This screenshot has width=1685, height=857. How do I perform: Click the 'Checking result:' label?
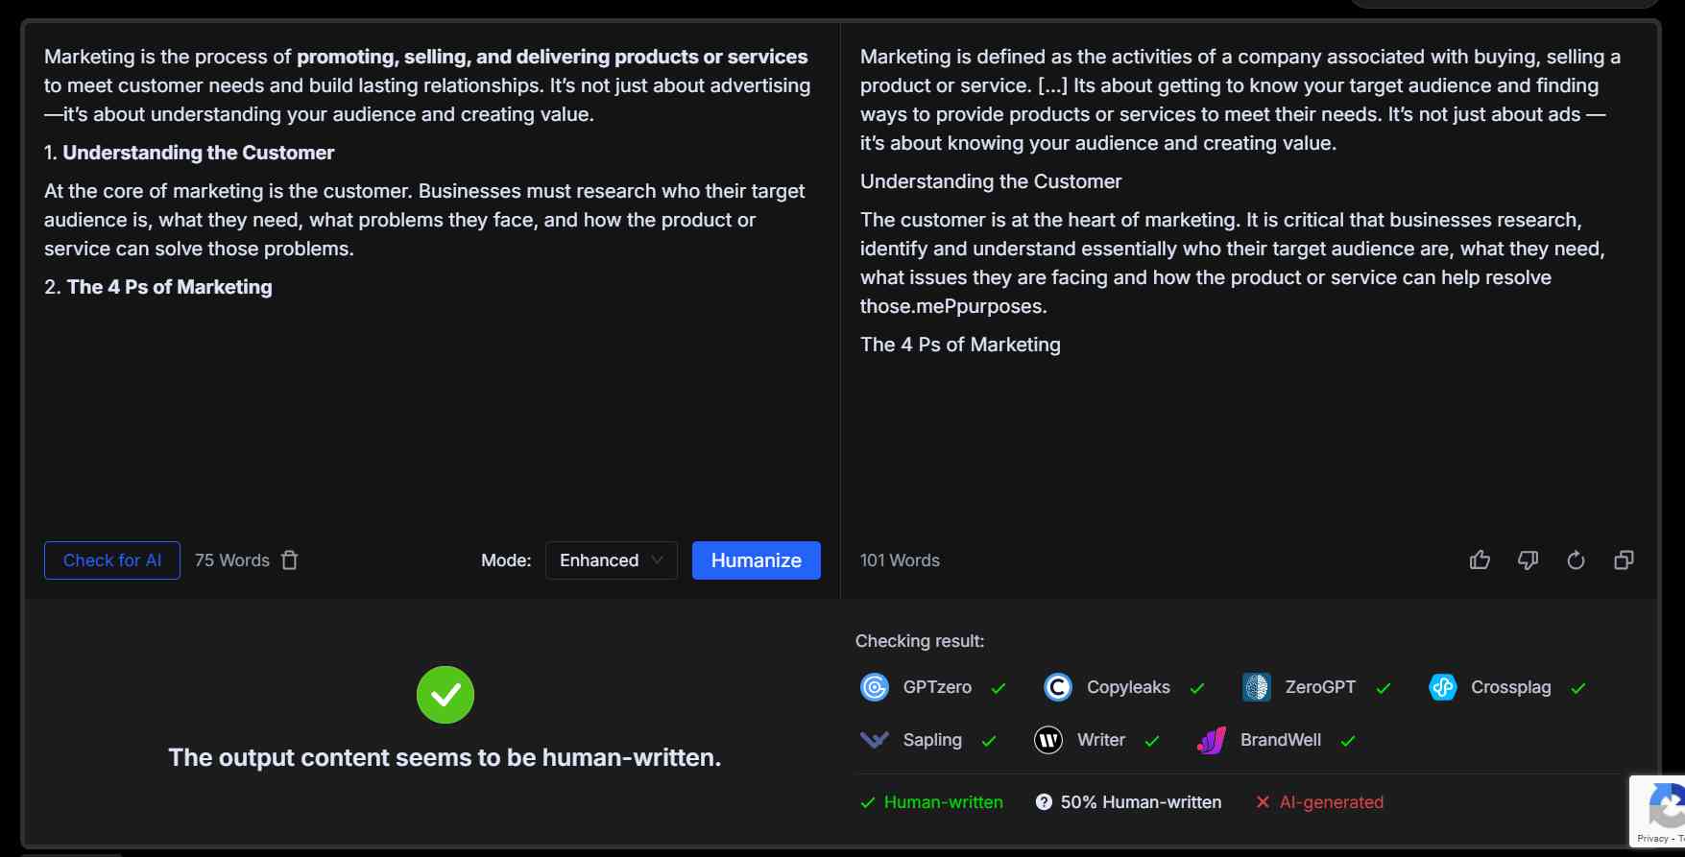click(920, 641)
